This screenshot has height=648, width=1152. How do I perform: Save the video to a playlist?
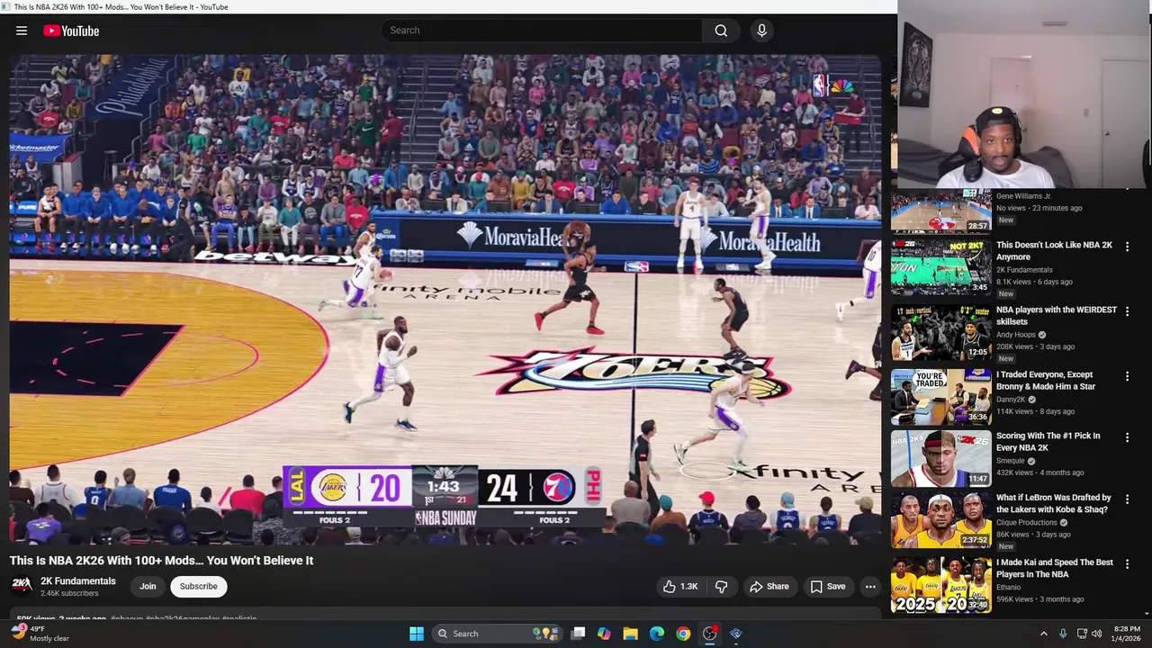828,587
